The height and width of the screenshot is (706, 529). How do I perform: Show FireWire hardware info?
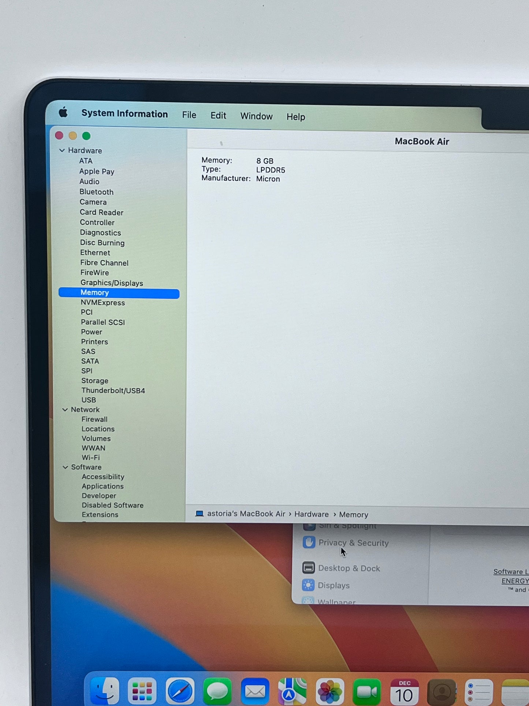pos(95,273)
